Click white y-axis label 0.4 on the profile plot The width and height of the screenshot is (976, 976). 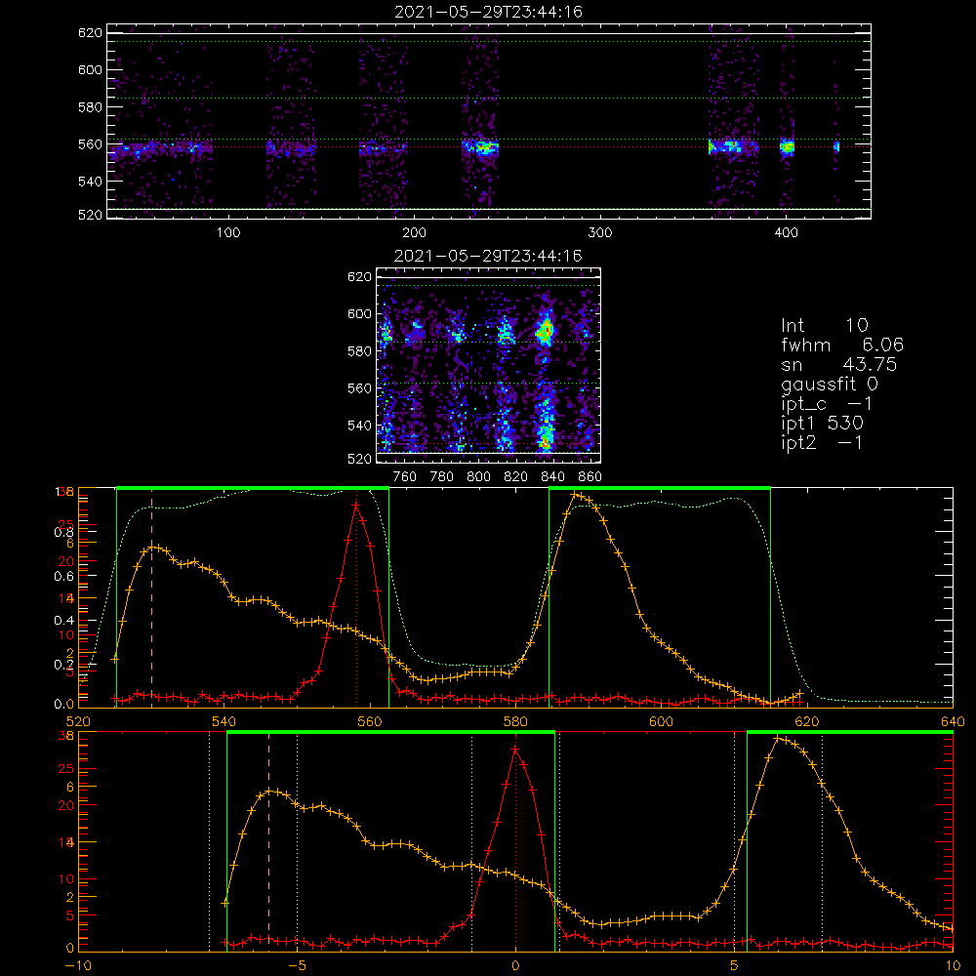point(63,620)
